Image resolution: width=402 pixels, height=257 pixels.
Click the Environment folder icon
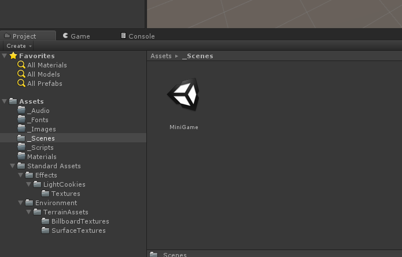[x=29, y=203]
